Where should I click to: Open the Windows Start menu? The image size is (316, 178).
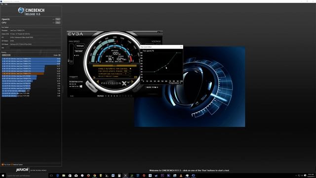click(x=3, y=176)
